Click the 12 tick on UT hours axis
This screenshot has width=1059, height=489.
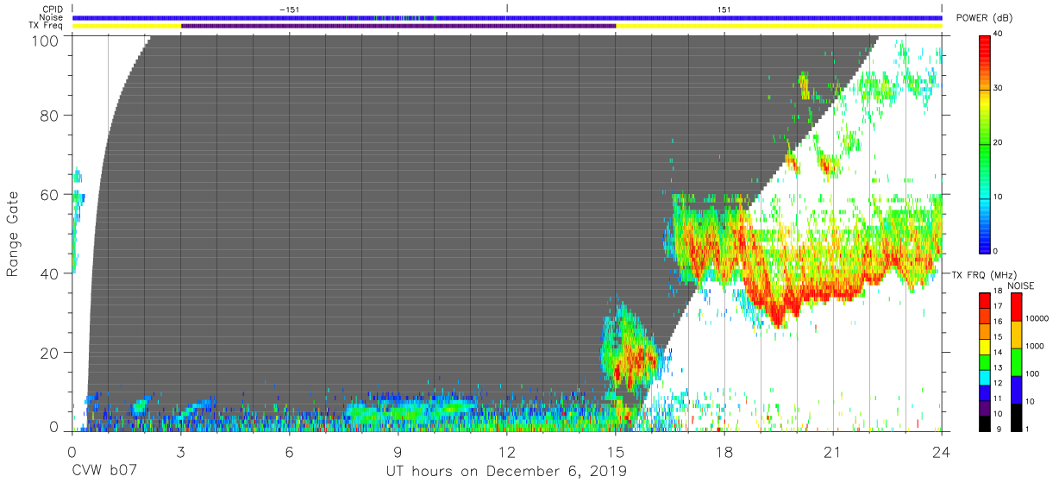507,451
